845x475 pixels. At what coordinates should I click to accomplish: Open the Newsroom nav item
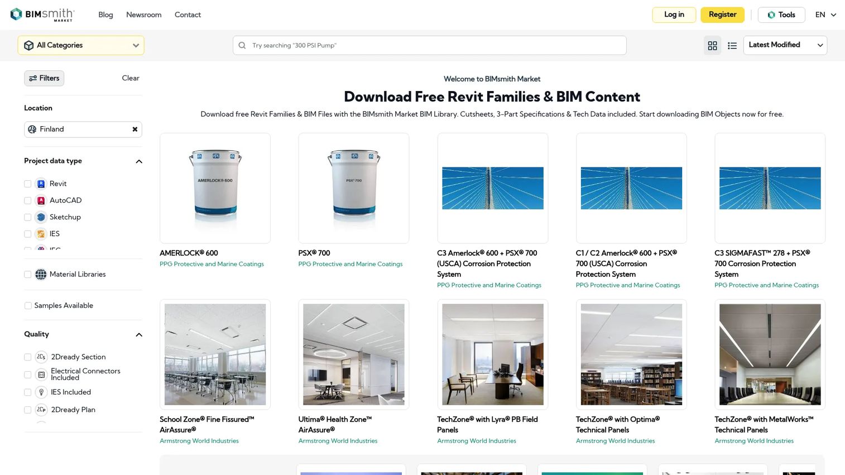point(143,15)
